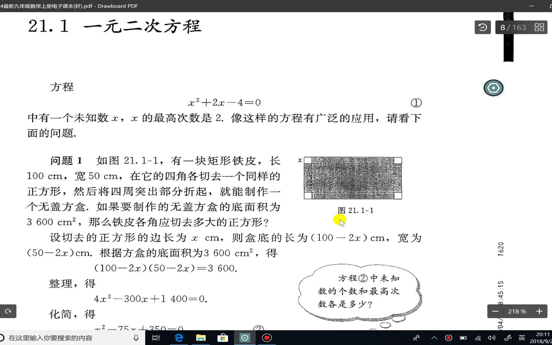Switch input language from 英
The width and height of the screenshot is (552, 345).
[x=521, y=338]
